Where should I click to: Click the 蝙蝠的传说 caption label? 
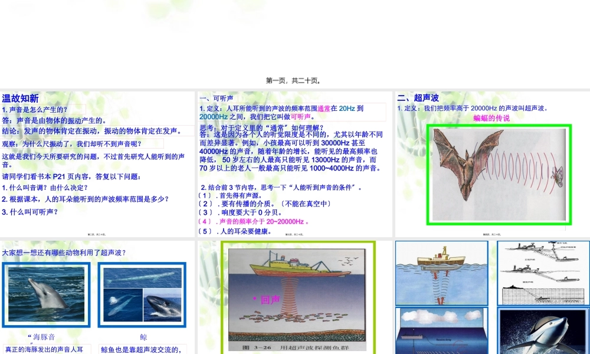click(x=491, y=117)
